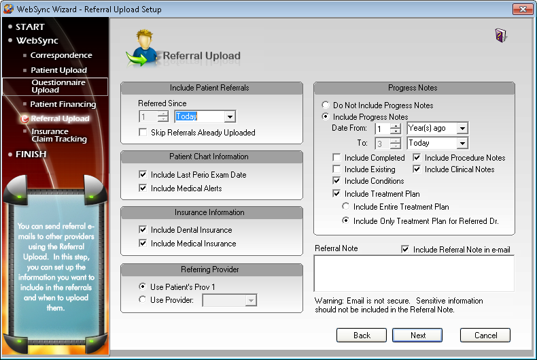Screen dimensions: 537x360
Task: Open the To date Today dropdown
Action: 462,144
